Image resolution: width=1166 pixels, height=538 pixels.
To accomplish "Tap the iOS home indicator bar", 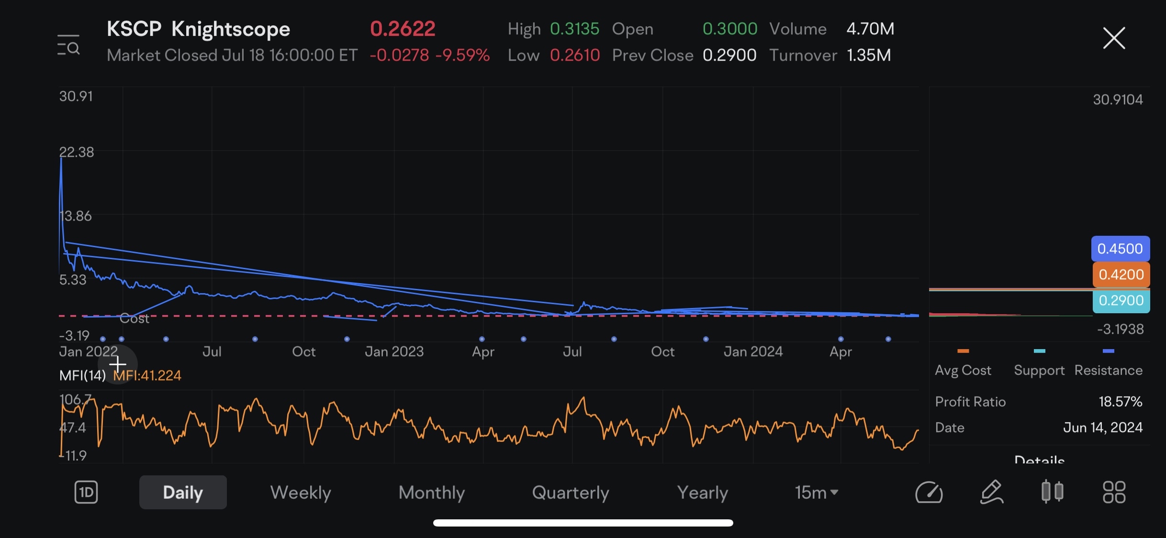I will [x=583, y=523].
